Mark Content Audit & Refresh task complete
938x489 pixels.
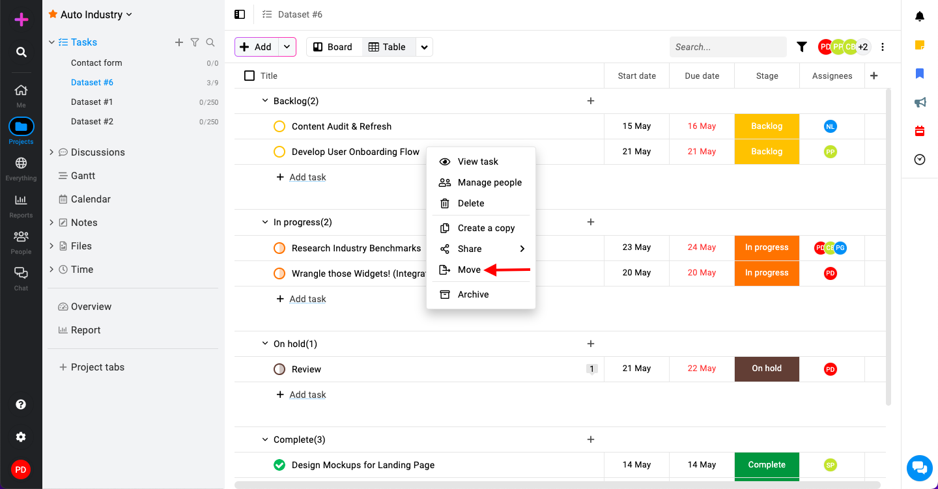[x=279, y=126]
